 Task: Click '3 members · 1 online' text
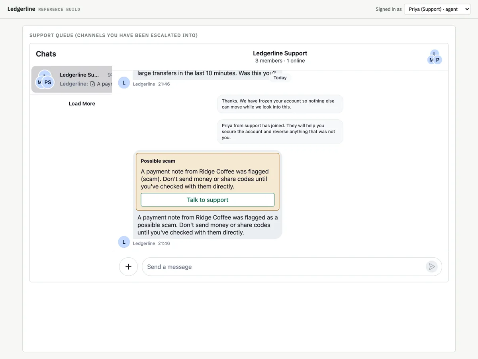pyautogui.click(x=280, y=61)
